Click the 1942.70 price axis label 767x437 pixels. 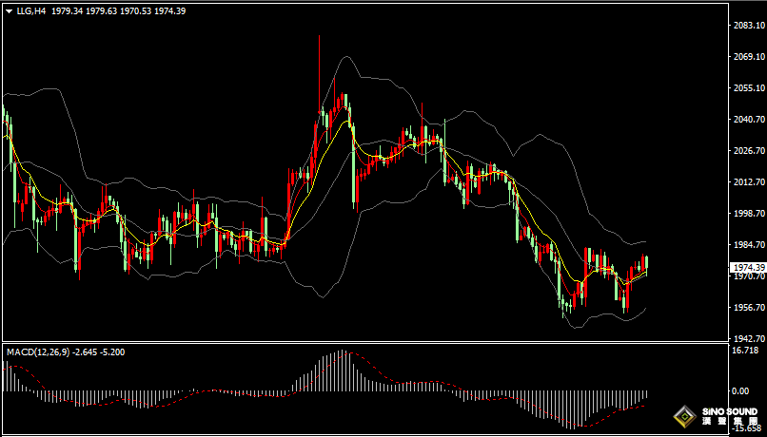[x=749, y=338]
